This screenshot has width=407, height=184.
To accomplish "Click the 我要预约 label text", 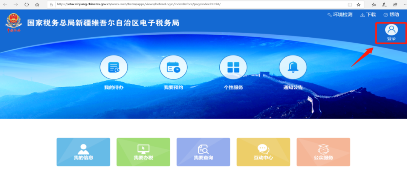I will [173, 87].
